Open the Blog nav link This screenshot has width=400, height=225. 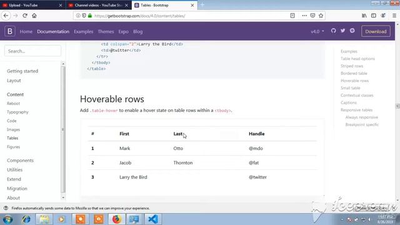click(137, 32)
